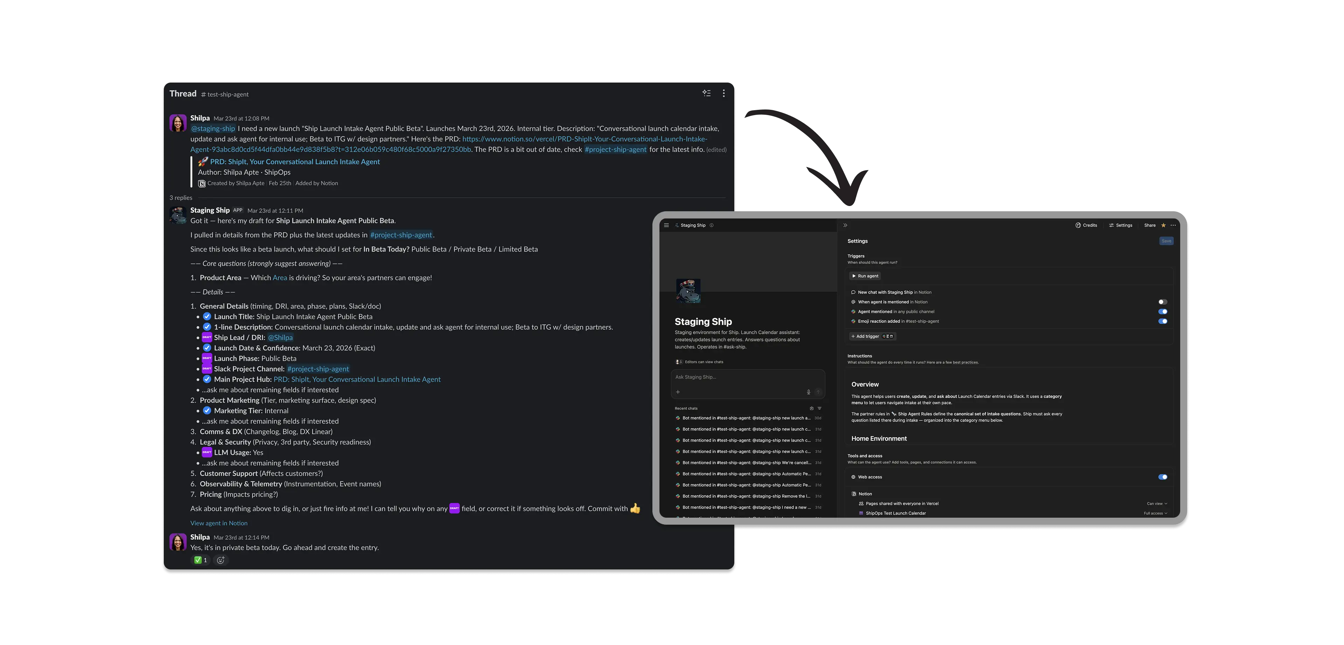Click the @staging-ship mention in Shilpa's message

pos(213,128)
